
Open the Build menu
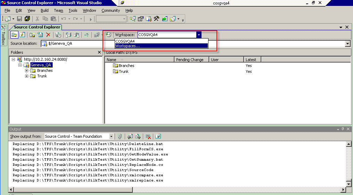(x=44, y=10)
